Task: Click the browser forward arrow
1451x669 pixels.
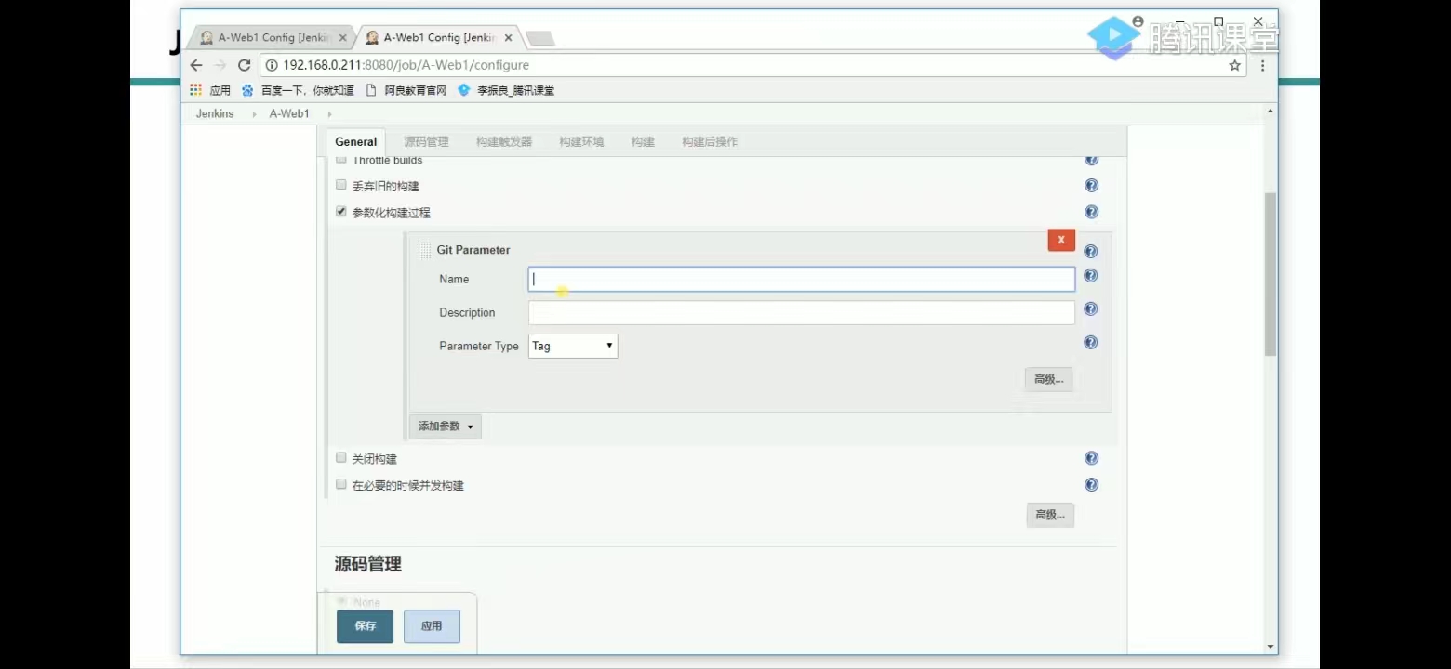Action: point(220,65)
